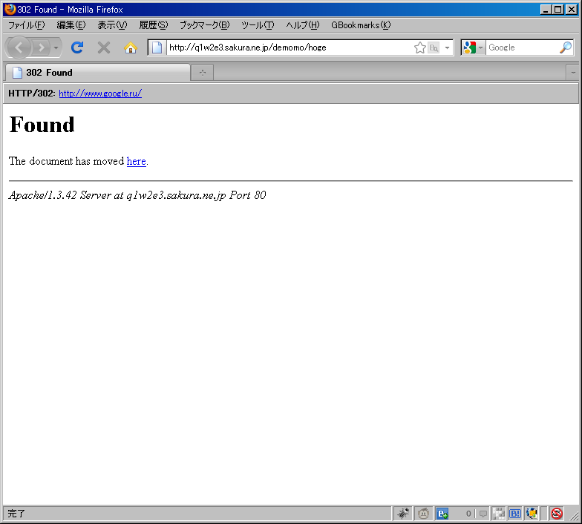Click the 'here' link in page
The width and height of the screenshot is (582, 524).
coord(137,161)
